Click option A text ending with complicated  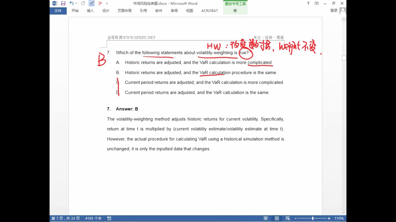point(199,62)
